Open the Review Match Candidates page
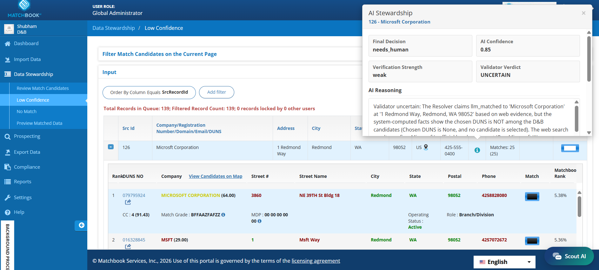Viewport: 599px width, 270px height. coord(43,88)
